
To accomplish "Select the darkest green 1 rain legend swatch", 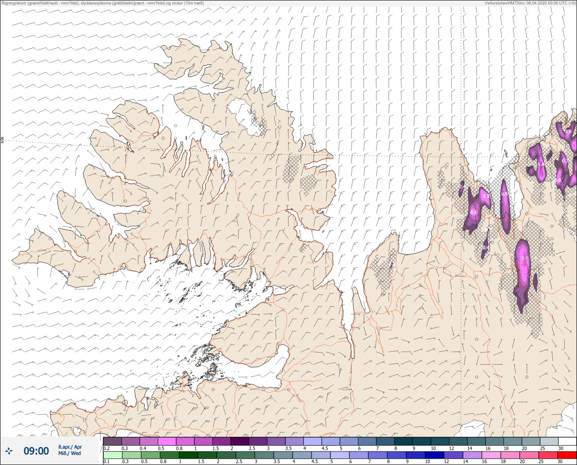I will point(188,455).
